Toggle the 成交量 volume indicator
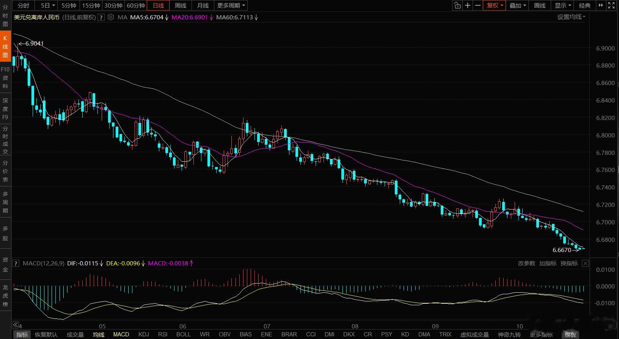 point(75,334)
